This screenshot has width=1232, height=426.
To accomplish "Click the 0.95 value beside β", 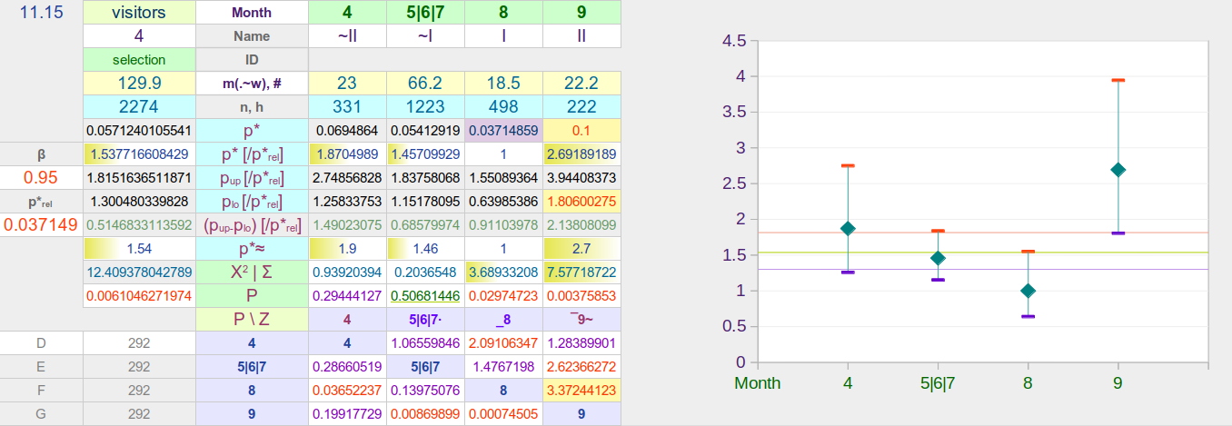I will point(41,177).
